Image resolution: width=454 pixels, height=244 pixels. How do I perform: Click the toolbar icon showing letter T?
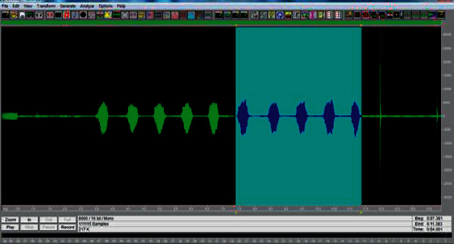(39, 15)
